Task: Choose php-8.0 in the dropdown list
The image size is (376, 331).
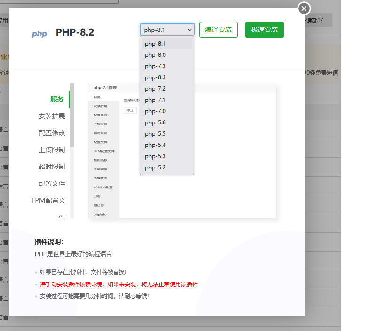Action: pos(167,55)
